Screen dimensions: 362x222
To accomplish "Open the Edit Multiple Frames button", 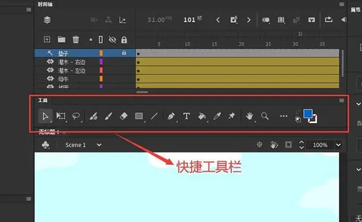I will coord(281,20).
